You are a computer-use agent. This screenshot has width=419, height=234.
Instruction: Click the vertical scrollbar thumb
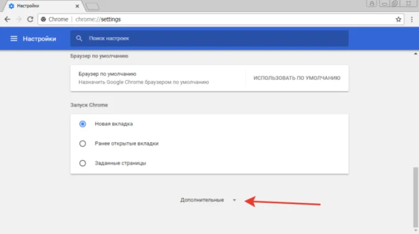[415, 197]
